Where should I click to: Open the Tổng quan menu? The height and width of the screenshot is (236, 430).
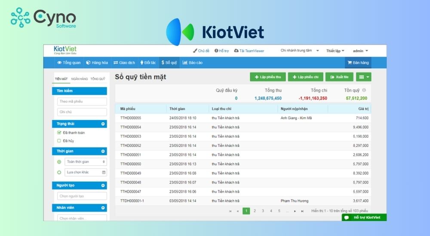pyautogui.click(x=69, y=63)
